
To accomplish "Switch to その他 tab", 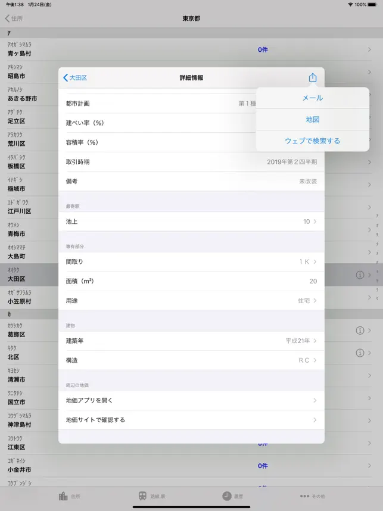I will (312, 496).
